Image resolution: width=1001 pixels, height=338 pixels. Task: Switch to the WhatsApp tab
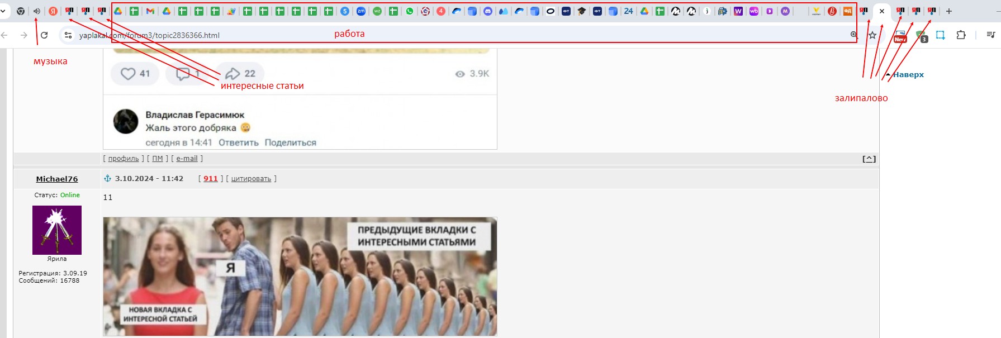410,11
